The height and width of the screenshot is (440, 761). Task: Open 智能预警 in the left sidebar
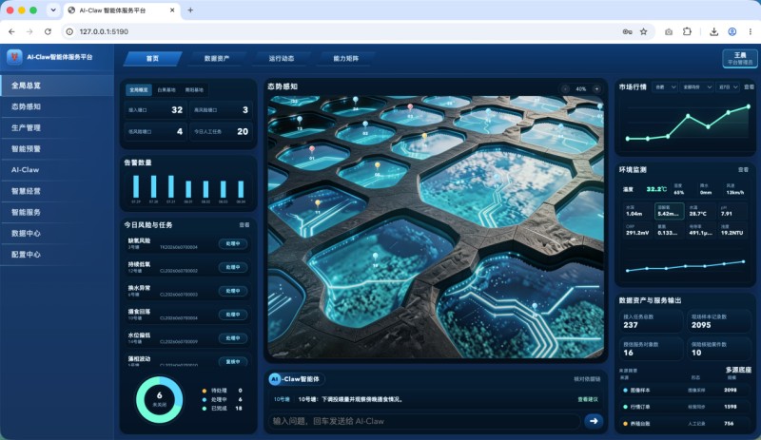pyautogui.click(x=27, y=149)
